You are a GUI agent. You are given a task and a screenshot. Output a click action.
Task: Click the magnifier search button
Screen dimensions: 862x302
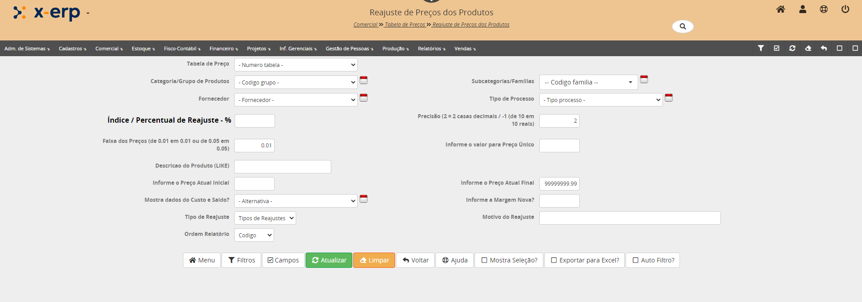click(x=682, y=27)
